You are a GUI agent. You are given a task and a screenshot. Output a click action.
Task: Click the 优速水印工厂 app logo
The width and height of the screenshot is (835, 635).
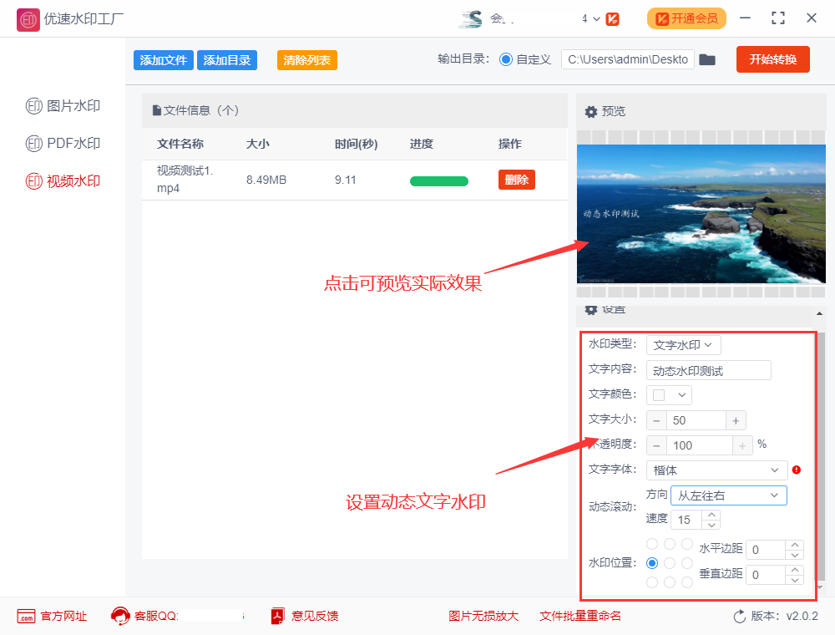coord(28,18)
